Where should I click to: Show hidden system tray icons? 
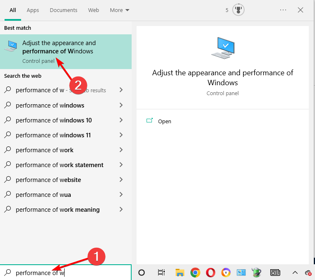click(295, 272)
